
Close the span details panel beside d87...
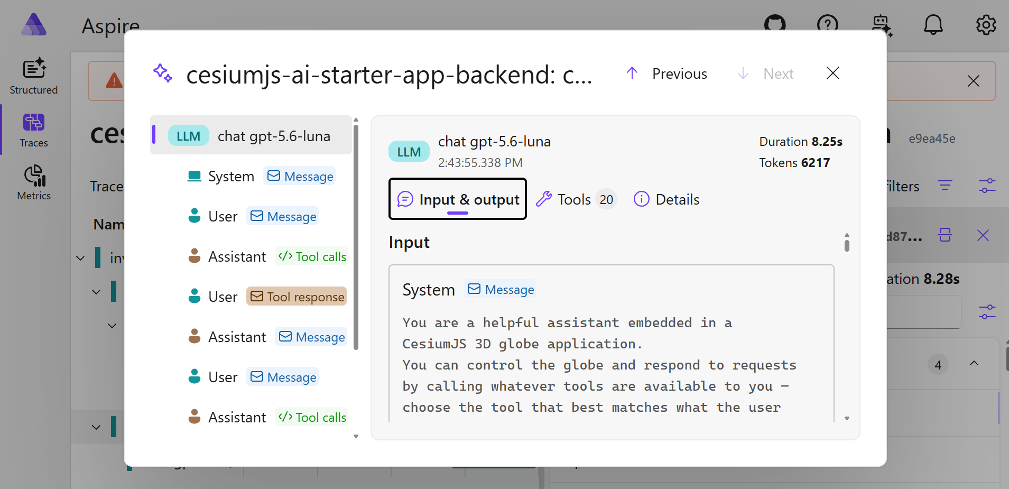pos(983,235)
